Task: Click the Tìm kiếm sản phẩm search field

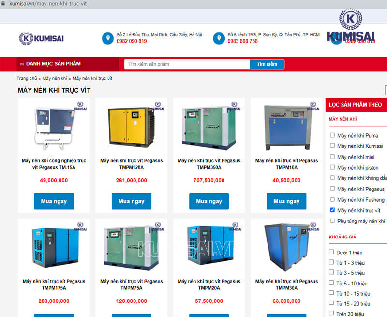Action: [187, 64]
